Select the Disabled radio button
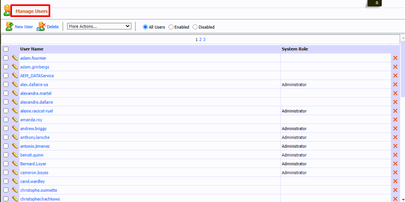 pos(195,27)
